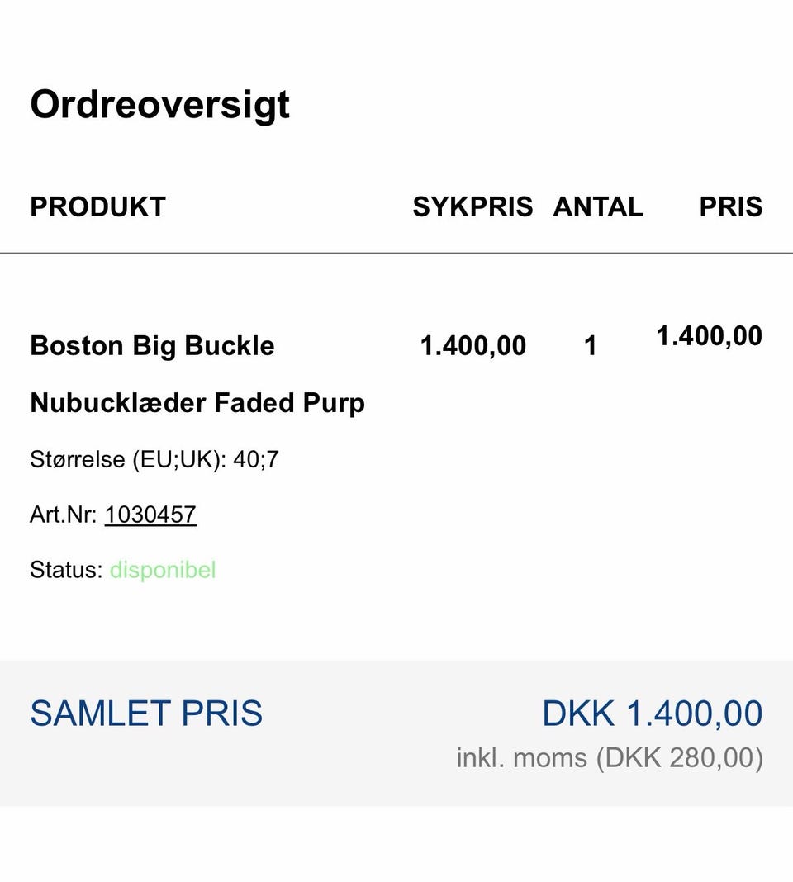Click the header divider line under columns
The height and width of the screenshot is (882, 793).
pos(396,254)
